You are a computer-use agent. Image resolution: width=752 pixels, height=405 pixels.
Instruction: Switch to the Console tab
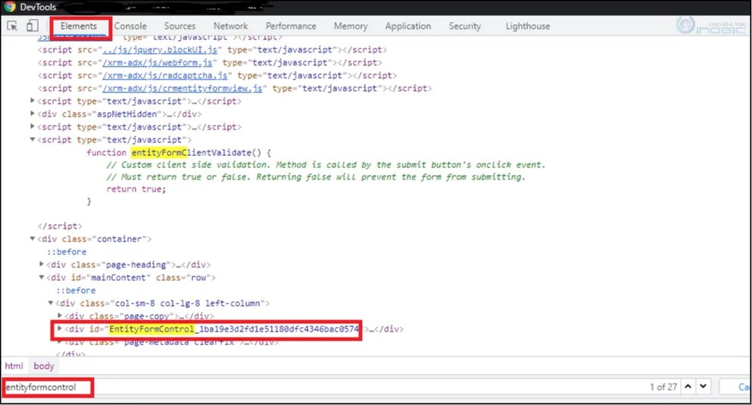pyautogui.click(x=130, y=26)
